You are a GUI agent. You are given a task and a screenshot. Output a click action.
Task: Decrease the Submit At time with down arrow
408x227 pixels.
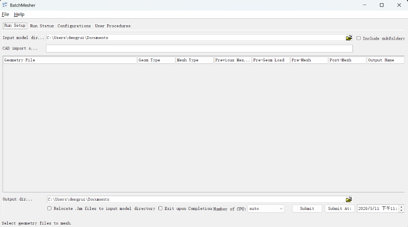pos(401,210)
